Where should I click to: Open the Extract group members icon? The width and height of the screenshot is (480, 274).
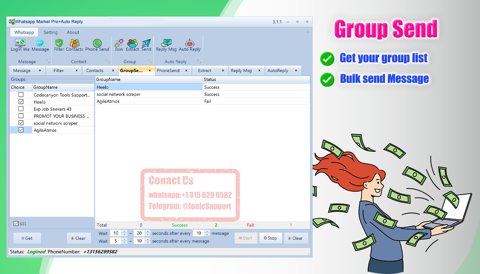click(132, 45)
